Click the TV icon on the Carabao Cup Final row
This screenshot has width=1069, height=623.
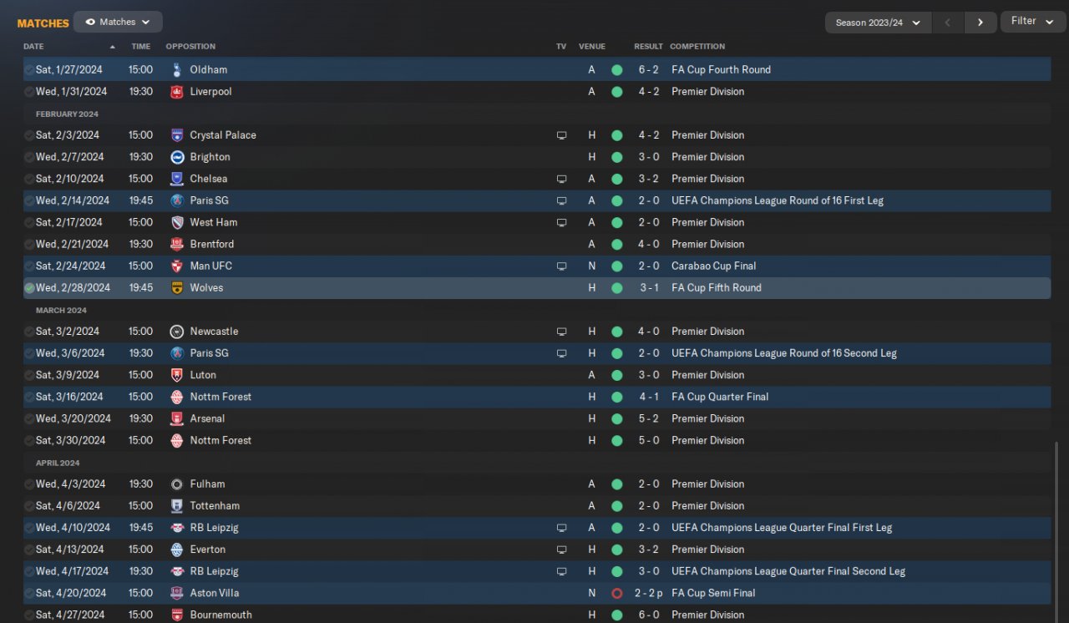[561, 266]
